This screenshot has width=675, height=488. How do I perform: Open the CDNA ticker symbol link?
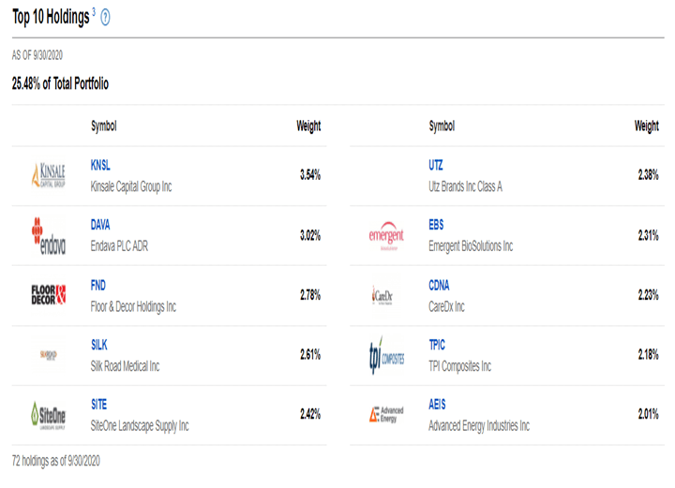(x=439, y=285)
